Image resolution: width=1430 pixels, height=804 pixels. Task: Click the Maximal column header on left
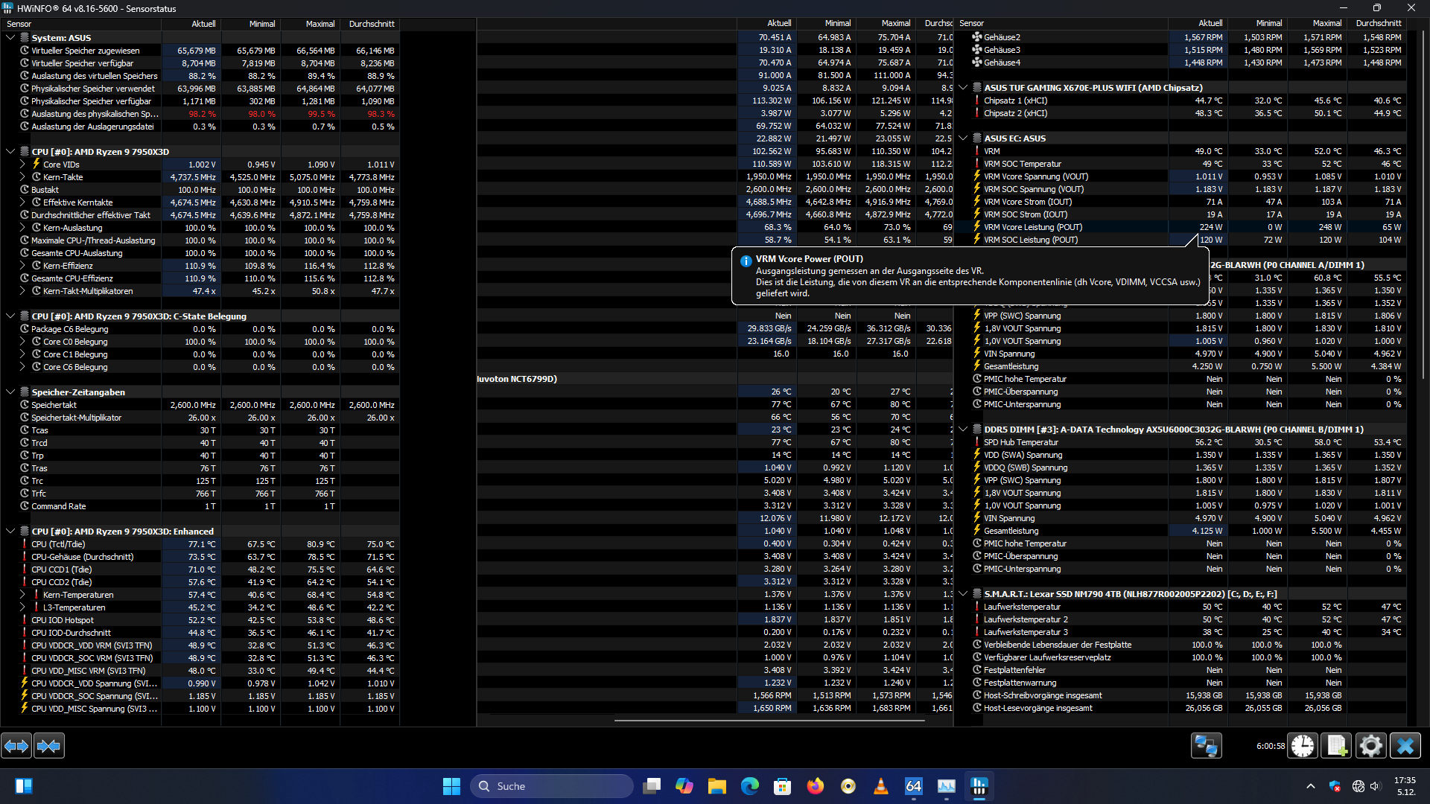coord(320,24)
